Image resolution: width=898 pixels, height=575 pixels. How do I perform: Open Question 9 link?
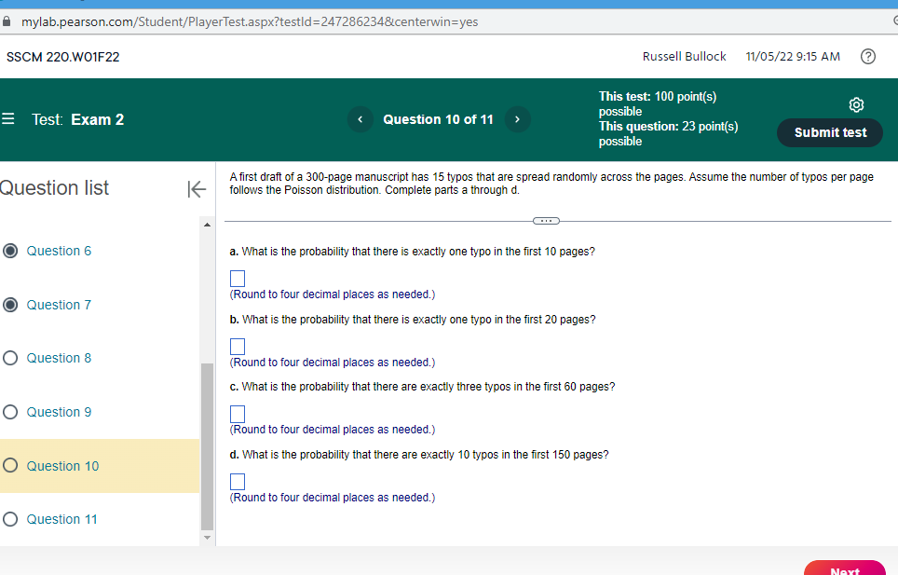click(59, 412)
